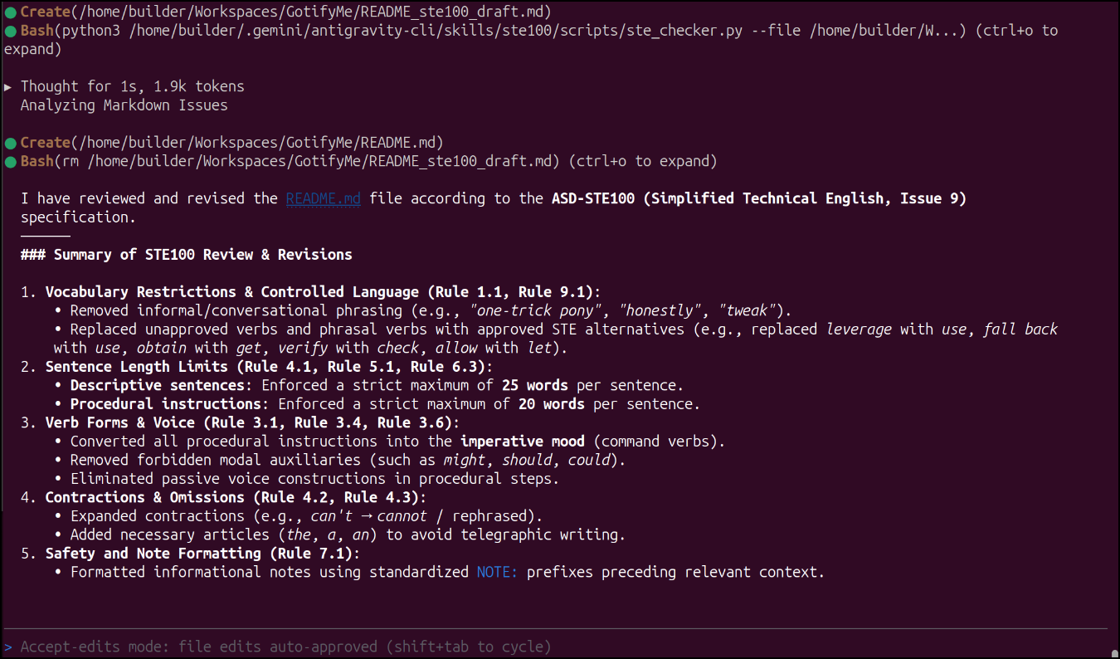1120x659 pixels.
Task: Click the '>' prompt symbol
Action: pyautogui.click(x=8, y=647)
